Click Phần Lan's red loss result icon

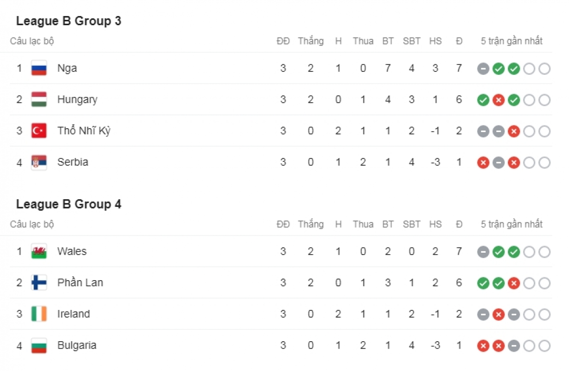[x=514, y=283]
